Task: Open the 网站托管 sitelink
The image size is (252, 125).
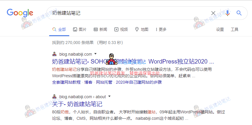Action: [104, 82]
